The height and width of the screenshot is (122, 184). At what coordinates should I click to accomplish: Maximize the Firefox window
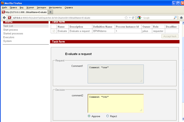click(x=178, y=3)
